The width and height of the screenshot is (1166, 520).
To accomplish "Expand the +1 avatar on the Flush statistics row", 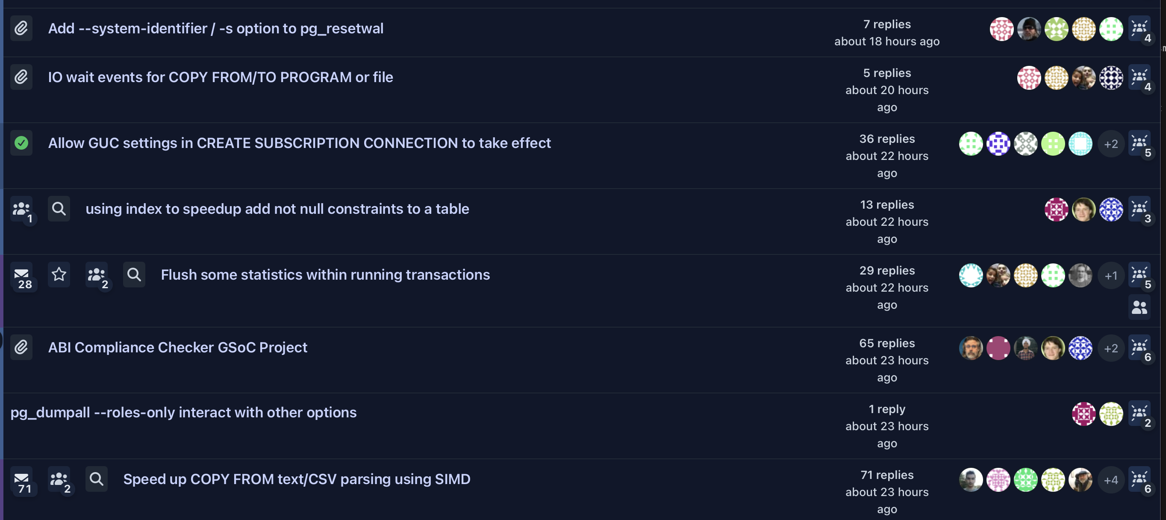I will point(1112,275).
